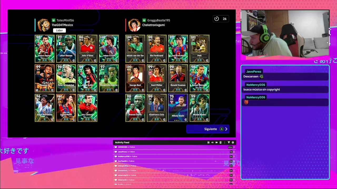Open Activity Feed filter
This screenshot has height=189, width=337.
[x=229, y=143]
